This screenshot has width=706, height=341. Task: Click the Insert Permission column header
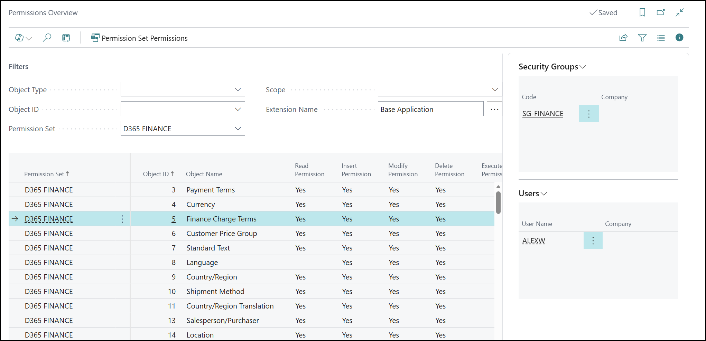pyautogui.click(x=356, y=170)
